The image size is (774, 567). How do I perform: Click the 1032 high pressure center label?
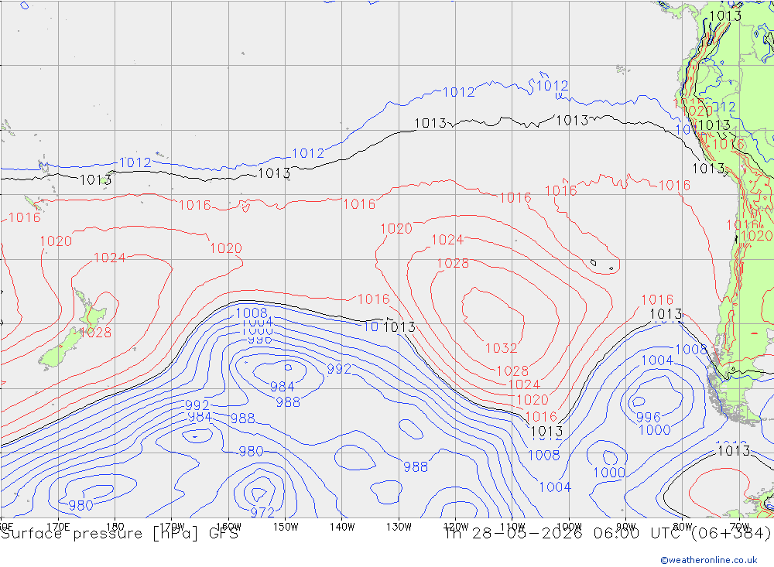click(501, 348)
